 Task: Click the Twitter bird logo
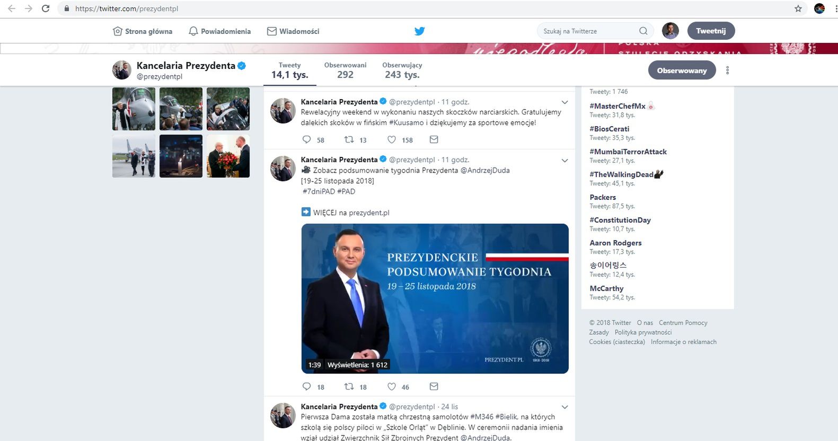419,31
